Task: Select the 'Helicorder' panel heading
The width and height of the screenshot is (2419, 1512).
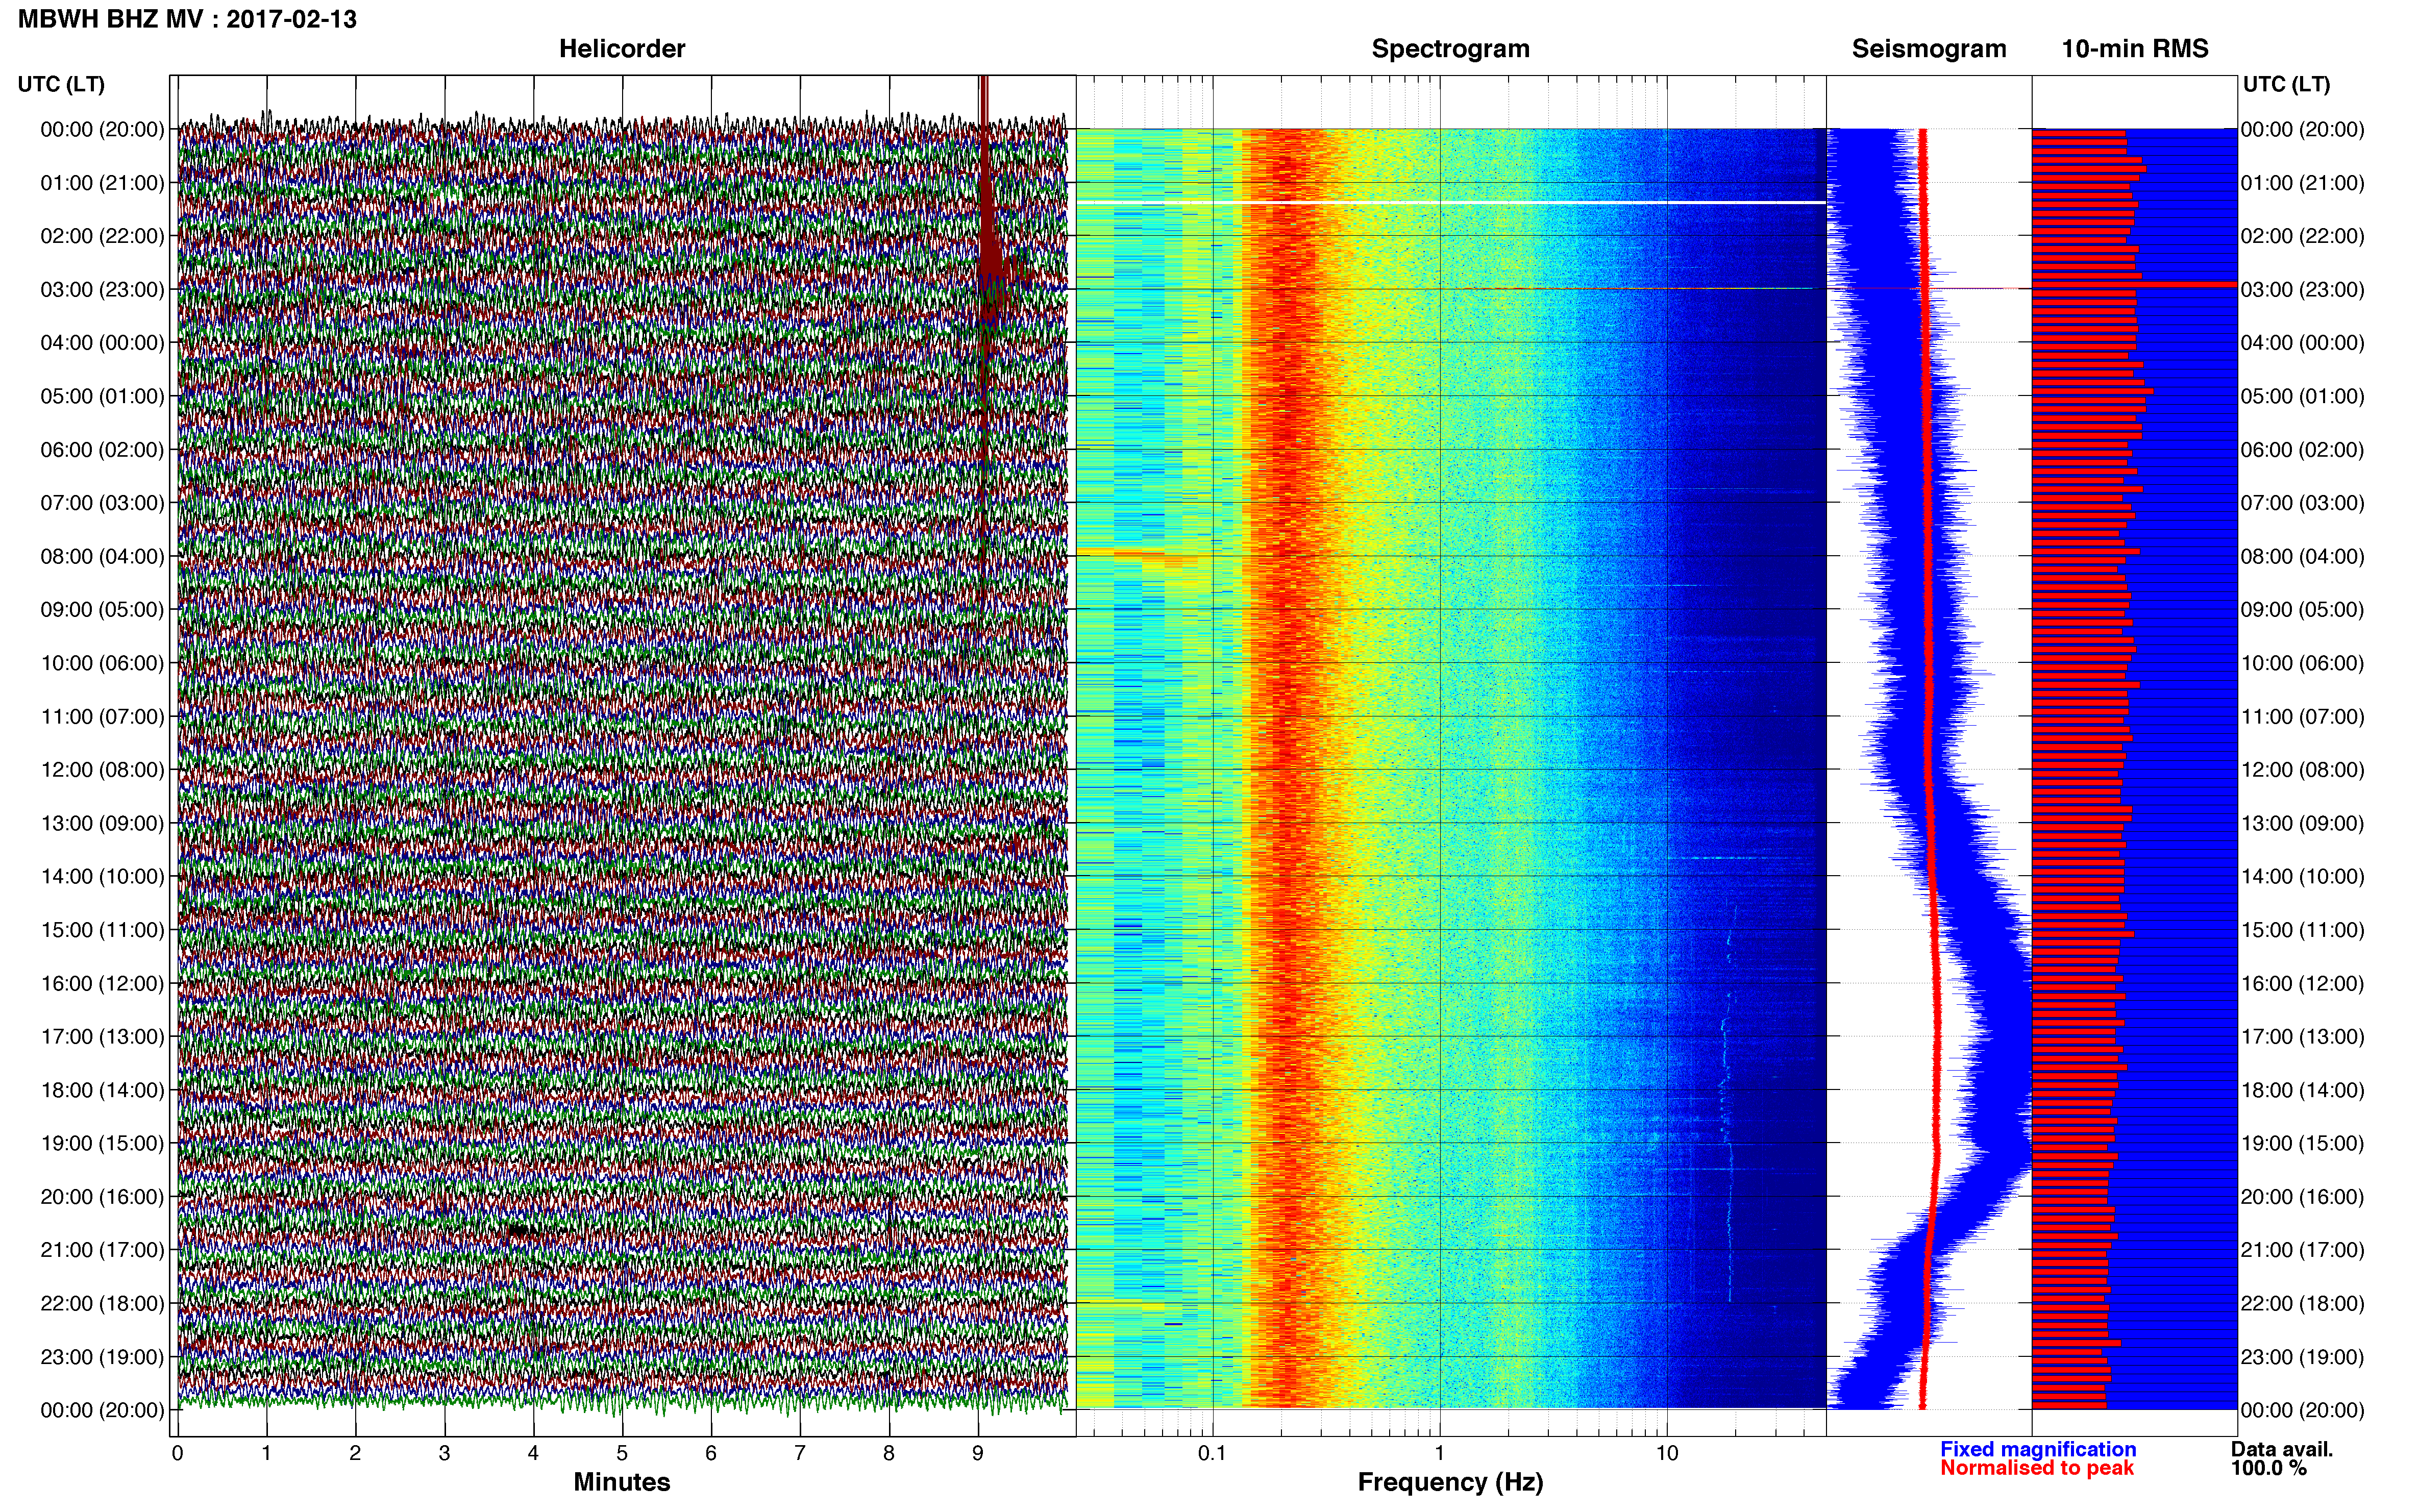Action: point(622,49)
